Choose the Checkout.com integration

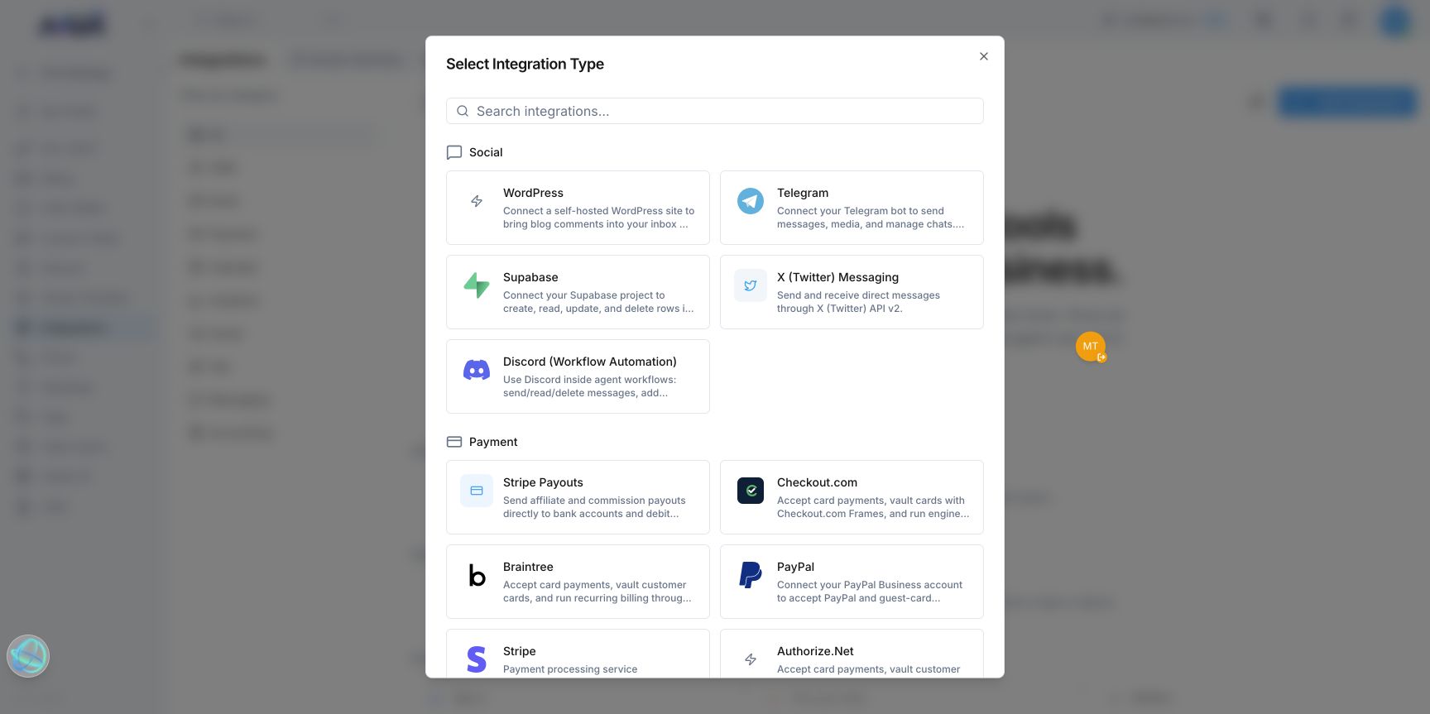(852, 497)
